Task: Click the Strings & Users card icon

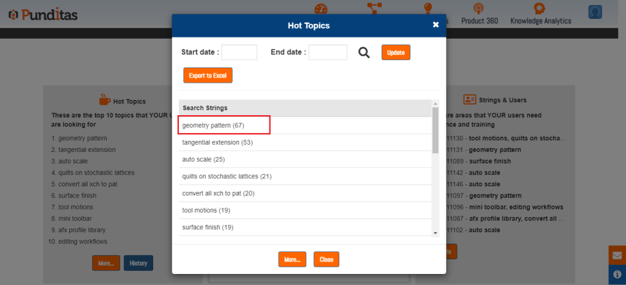Action: pos(469,99)
